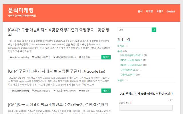Click the date 2023년 10월 10일
This screenshot has width=183, height=114.
pos(42,91)
